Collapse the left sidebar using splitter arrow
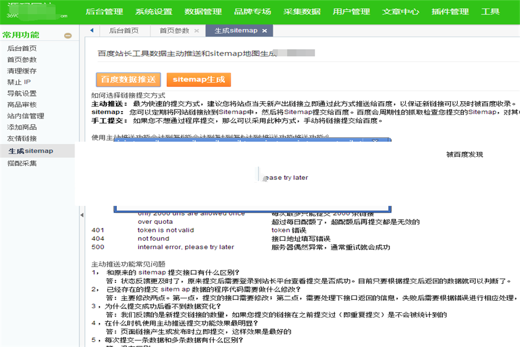 (x=81, y=215)
